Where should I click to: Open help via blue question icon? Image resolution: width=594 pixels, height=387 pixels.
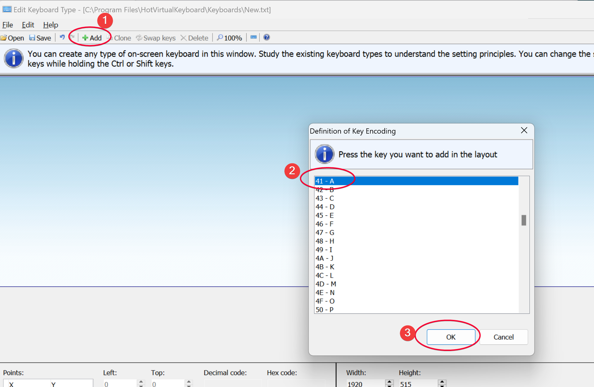coord(267,37)
